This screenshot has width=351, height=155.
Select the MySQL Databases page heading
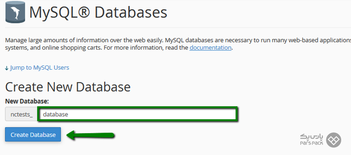(98, 12)
